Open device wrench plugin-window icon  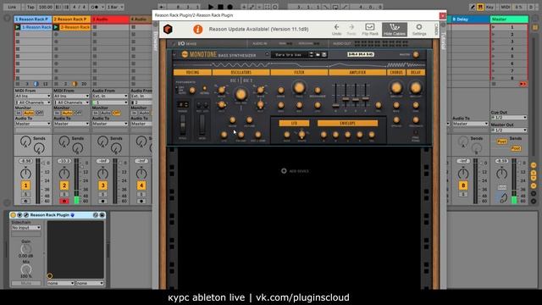26,215
